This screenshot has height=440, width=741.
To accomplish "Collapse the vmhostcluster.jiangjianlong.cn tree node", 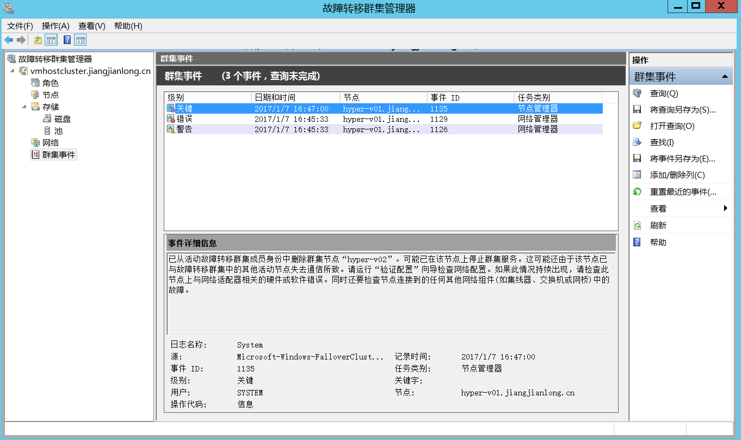I will (x=12, y=71).
